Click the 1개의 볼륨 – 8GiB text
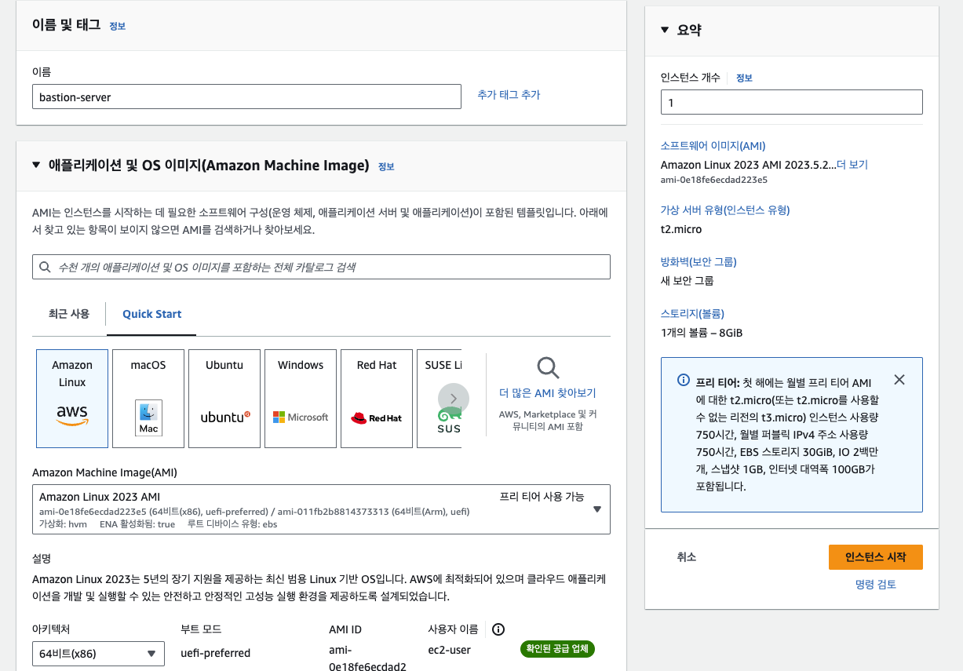 (702, 333)
